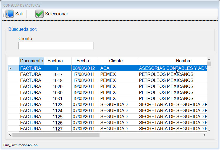
Task: Click the vertical scrollbar down arrow
Action: pos(209,130)
